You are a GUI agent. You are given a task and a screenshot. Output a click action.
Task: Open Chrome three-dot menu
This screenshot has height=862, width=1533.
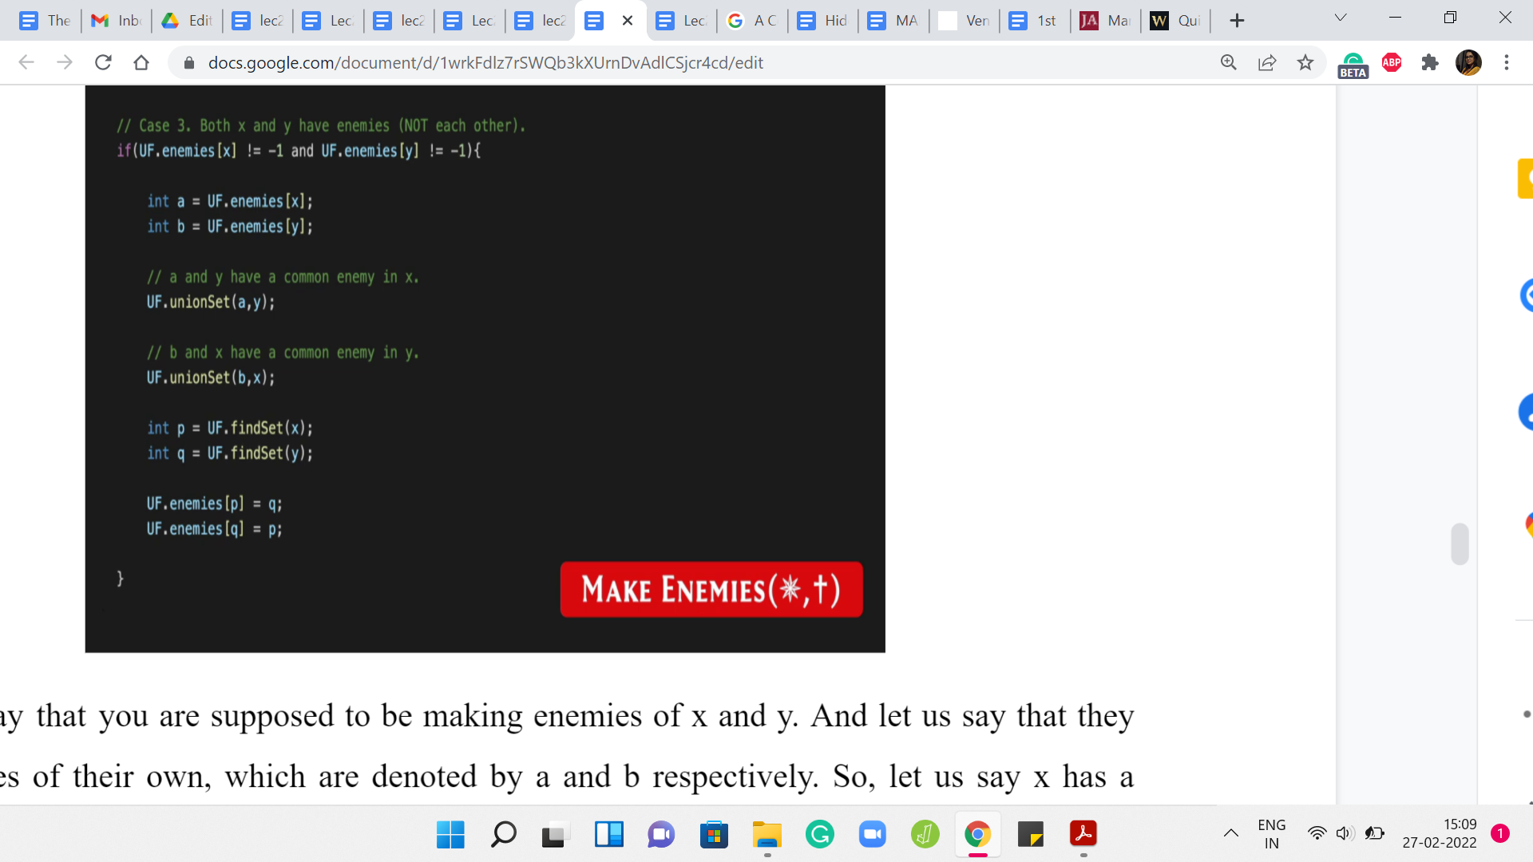point(1507,62)
